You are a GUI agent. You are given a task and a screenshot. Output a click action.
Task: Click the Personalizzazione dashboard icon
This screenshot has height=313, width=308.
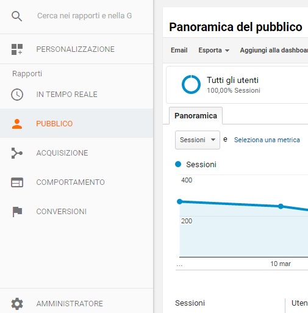(17, 49)
